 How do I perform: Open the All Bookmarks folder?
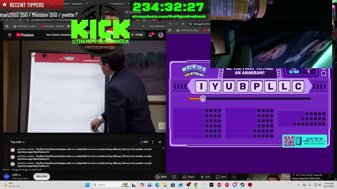click(x=158, y=26)
